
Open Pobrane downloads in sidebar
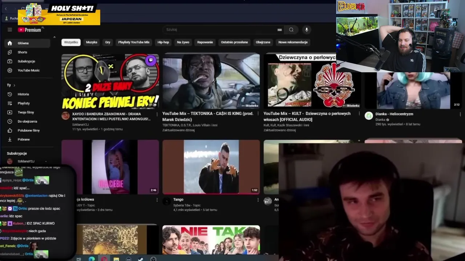(28, 140)
